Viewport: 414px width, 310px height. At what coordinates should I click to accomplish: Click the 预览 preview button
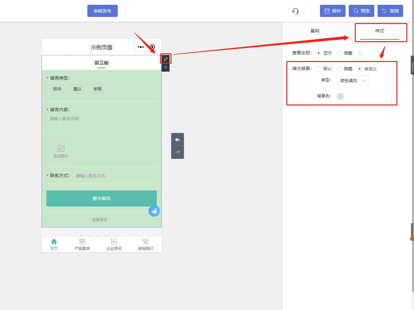(x=361, y=11)
